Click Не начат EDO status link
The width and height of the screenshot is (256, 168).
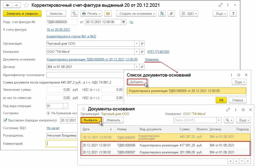[53, 128]
